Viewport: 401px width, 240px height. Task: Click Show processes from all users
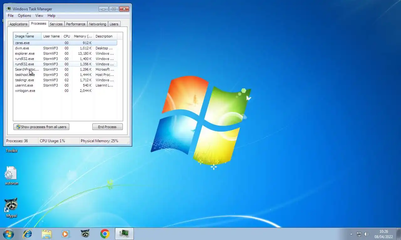pyautogui.click(x=41, y=127)
